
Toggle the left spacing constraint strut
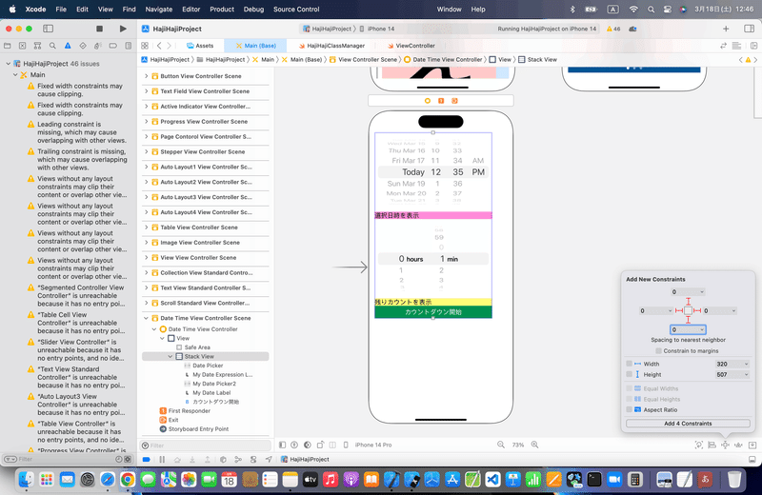(679, 310)
